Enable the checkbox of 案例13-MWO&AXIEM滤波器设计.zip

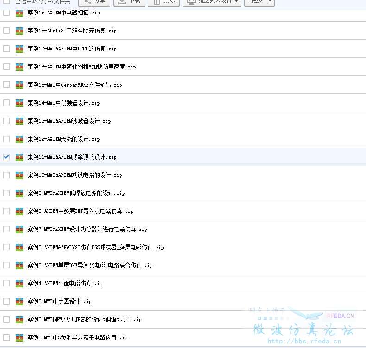coord(6,121)
